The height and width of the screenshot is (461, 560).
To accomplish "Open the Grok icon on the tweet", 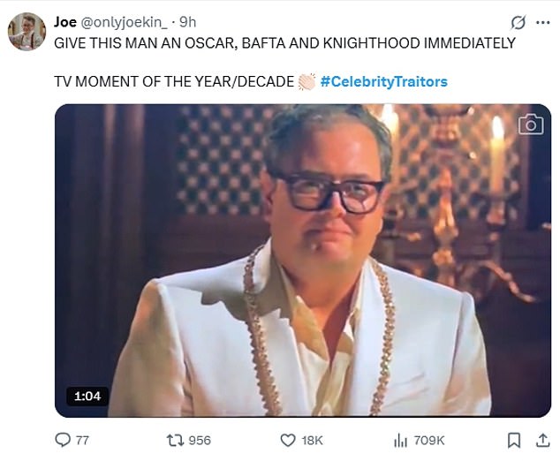I will pos(518,22).
